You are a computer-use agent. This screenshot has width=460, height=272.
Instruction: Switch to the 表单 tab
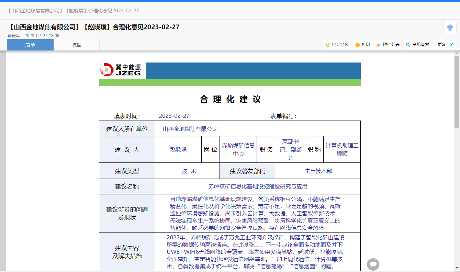[30, 45]
